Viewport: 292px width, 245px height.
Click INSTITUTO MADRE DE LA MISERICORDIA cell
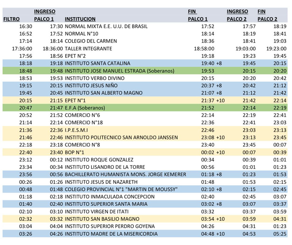tap(111, 234)
